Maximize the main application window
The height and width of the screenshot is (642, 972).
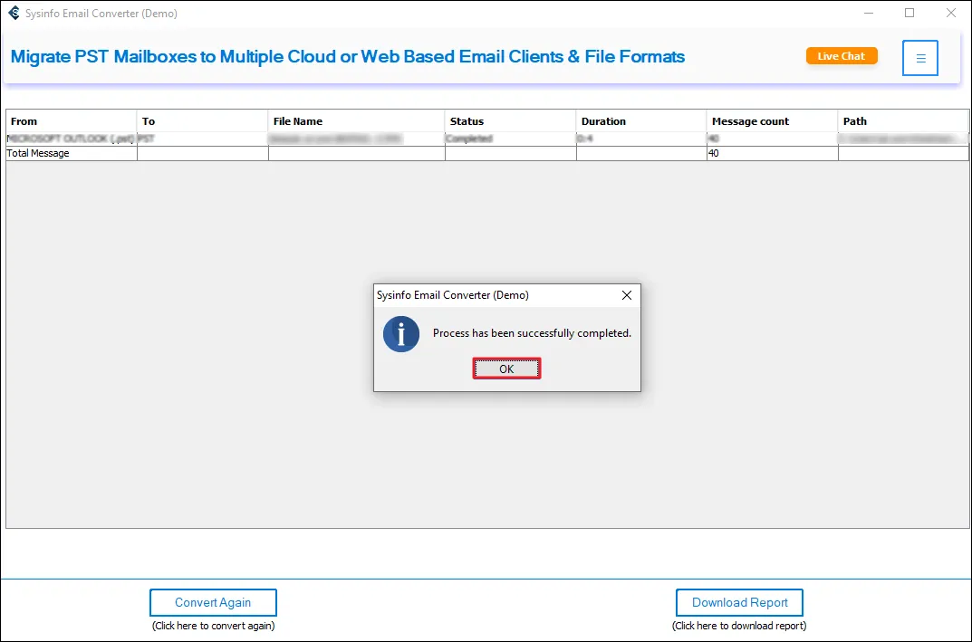[x=909, y=13]
